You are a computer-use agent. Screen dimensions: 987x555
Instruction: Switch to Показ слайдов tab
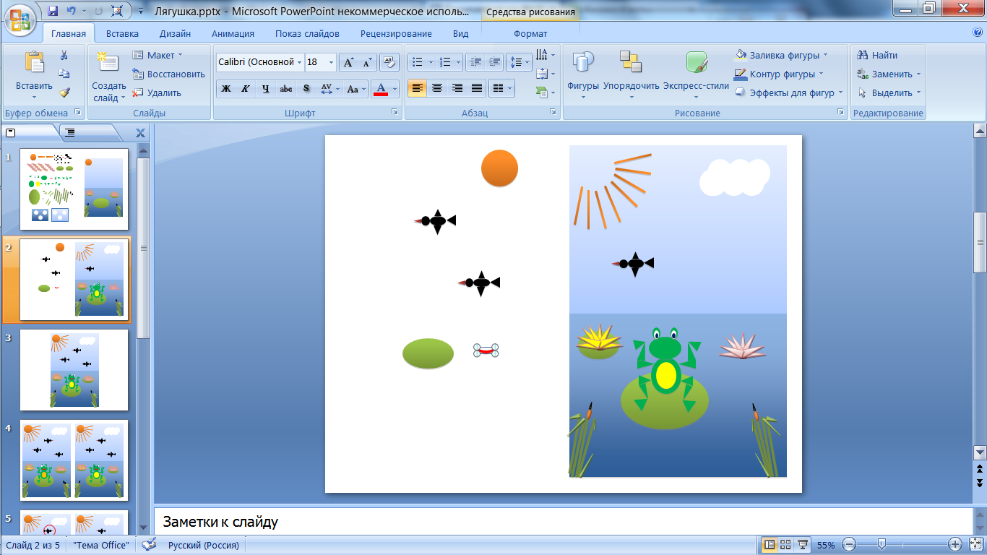pyautogui.click(x=307, y=33)
